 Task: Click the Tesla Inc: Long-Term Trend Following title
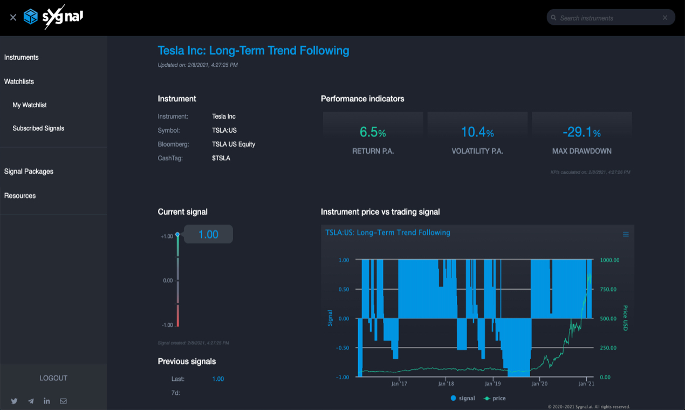[254, 51]
